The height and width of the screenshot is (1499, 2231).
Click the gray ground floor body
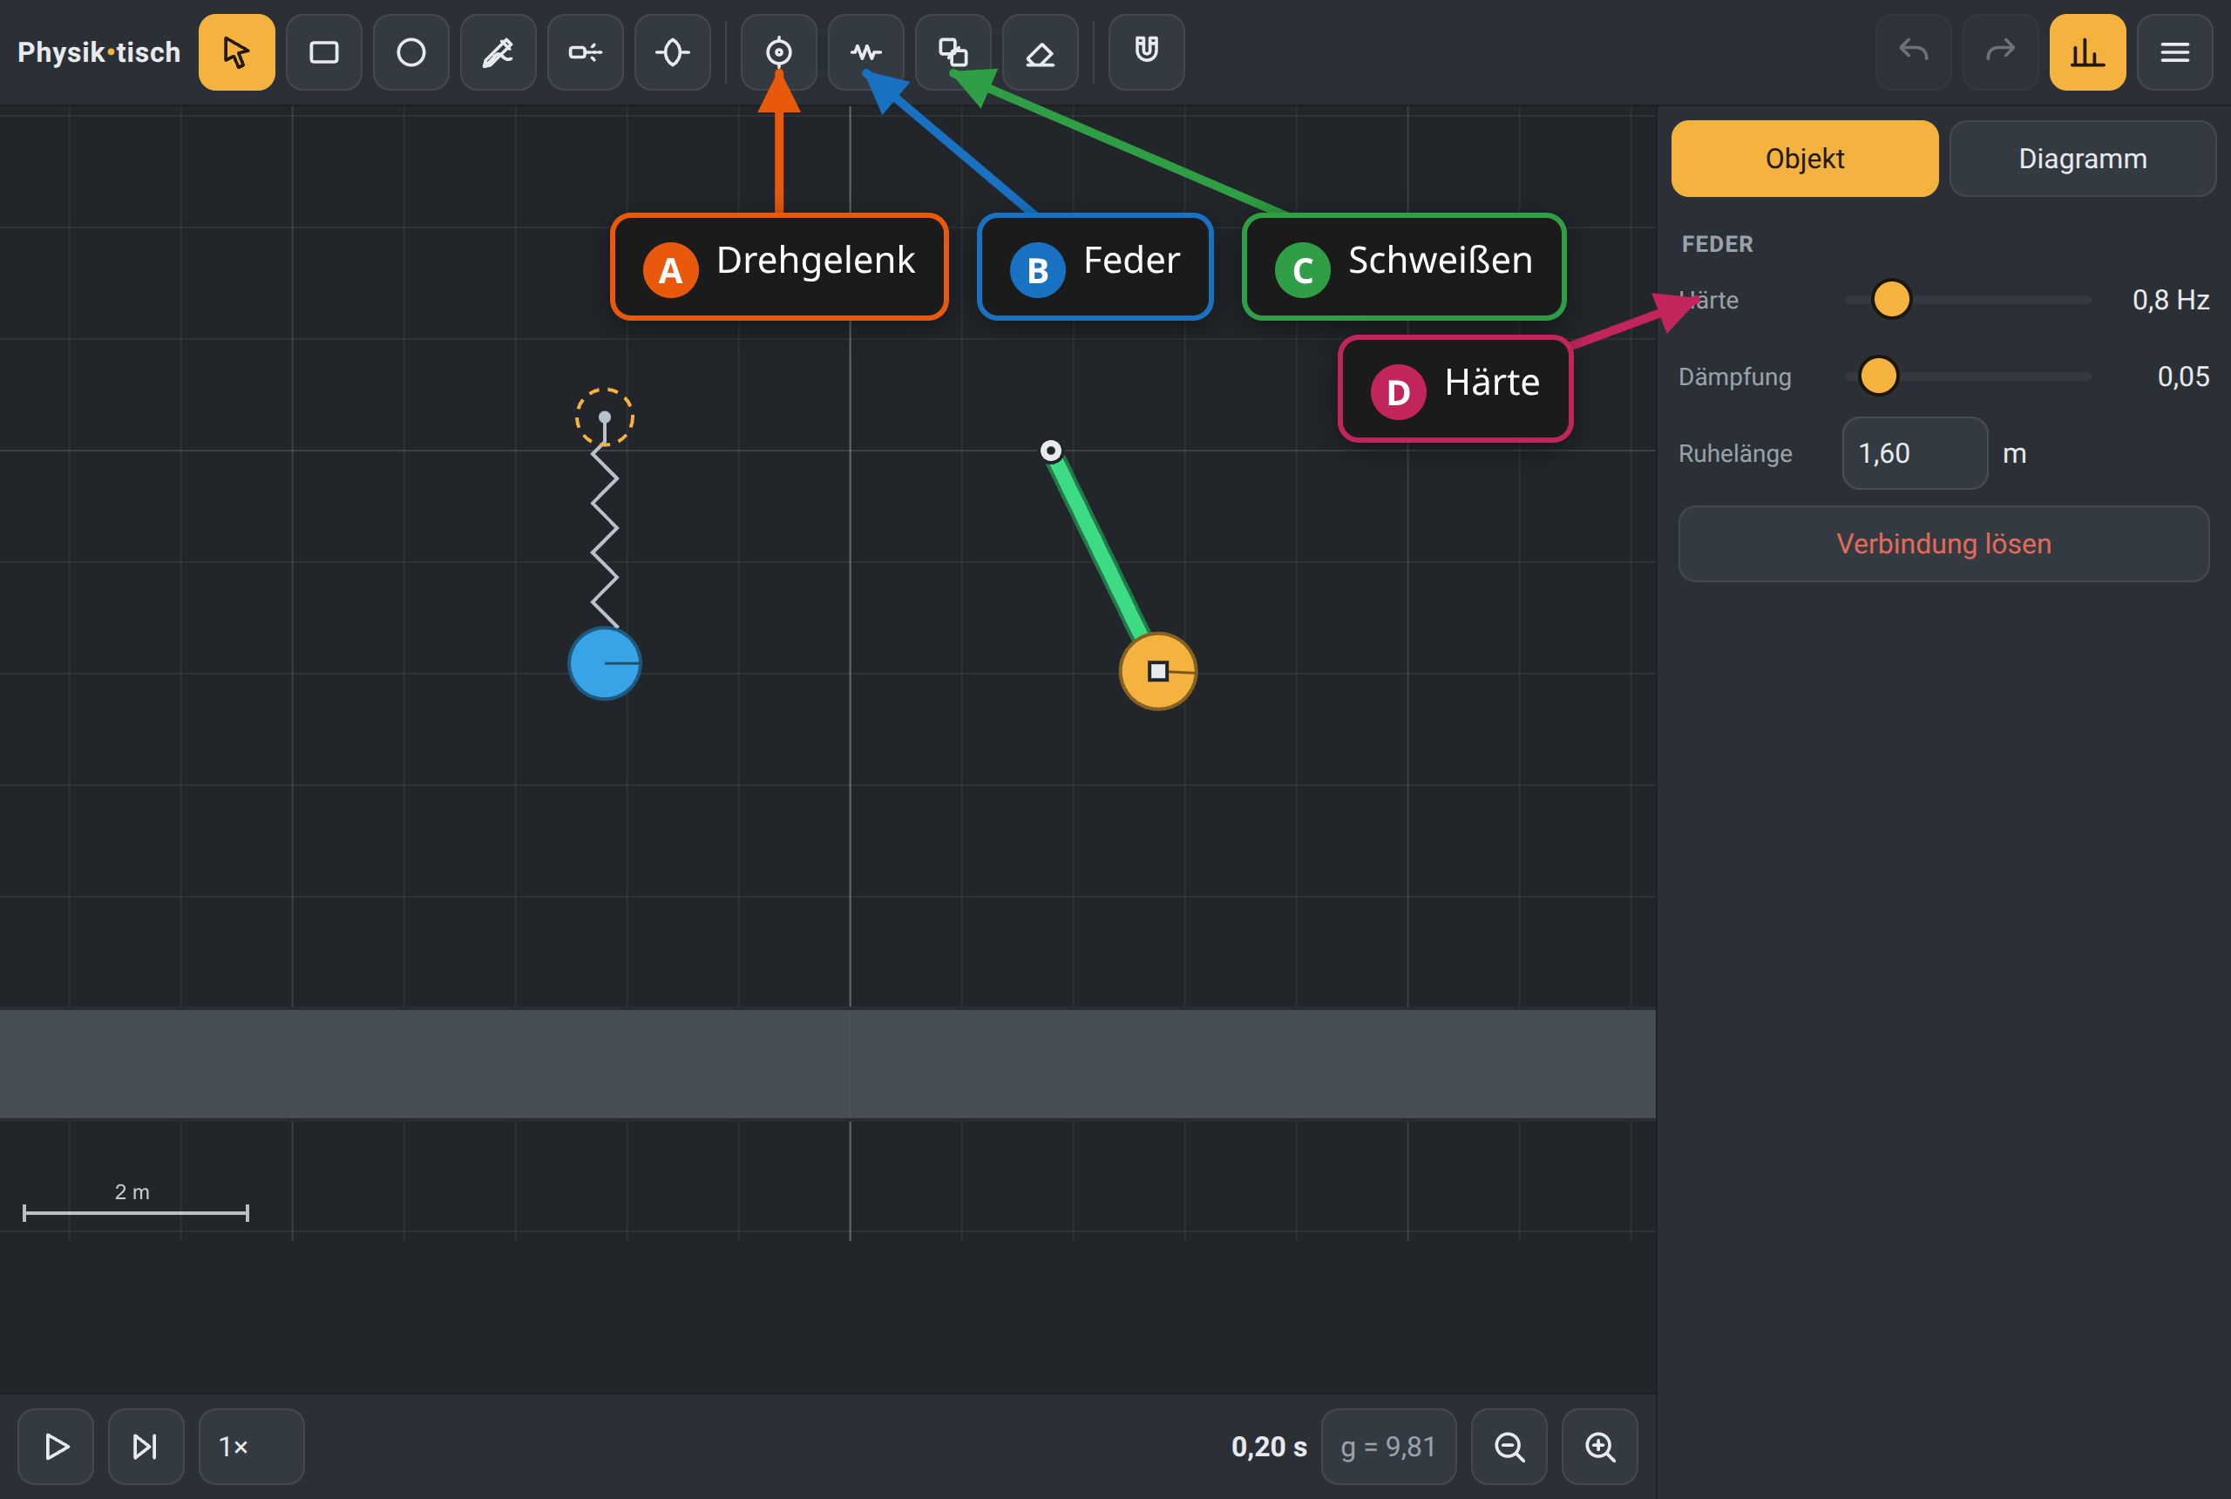[828, 1063]
